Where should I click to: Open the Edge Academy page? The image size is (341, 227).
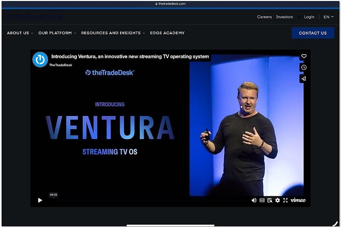tap(167, 33)
